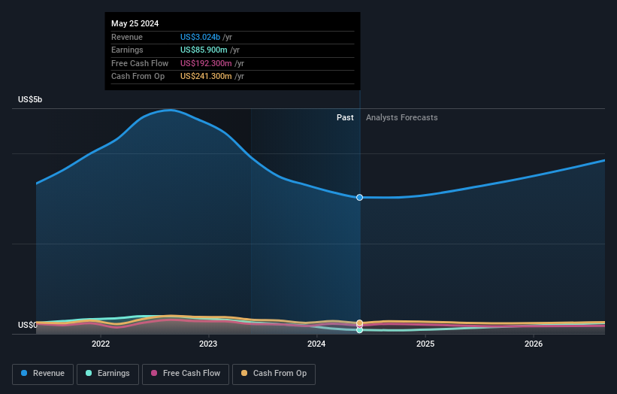
Task: Click the May 25 2024 tooltip date
Action: point(135,23)
